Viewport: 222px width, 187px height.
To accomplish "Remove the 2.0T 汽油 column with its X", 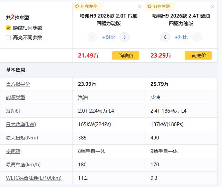I will click(x=140, y=7).
